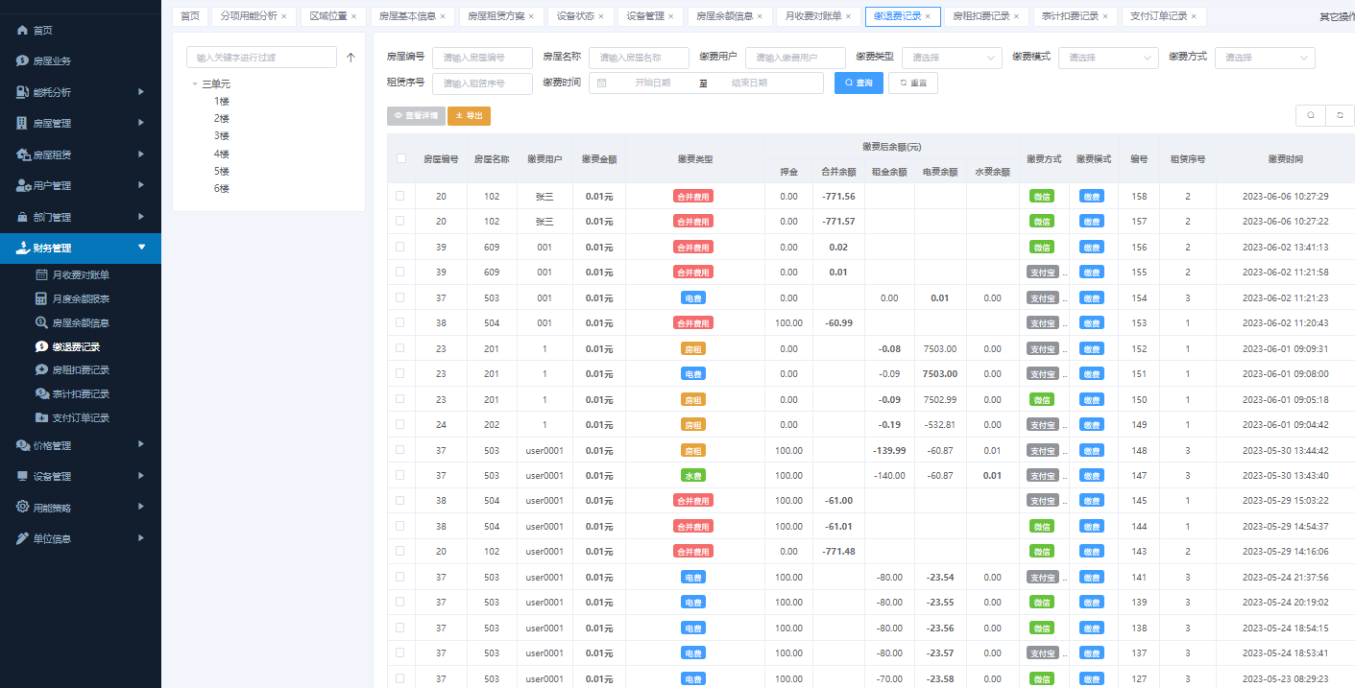Check the row with 编号 158

pos(399,196)
